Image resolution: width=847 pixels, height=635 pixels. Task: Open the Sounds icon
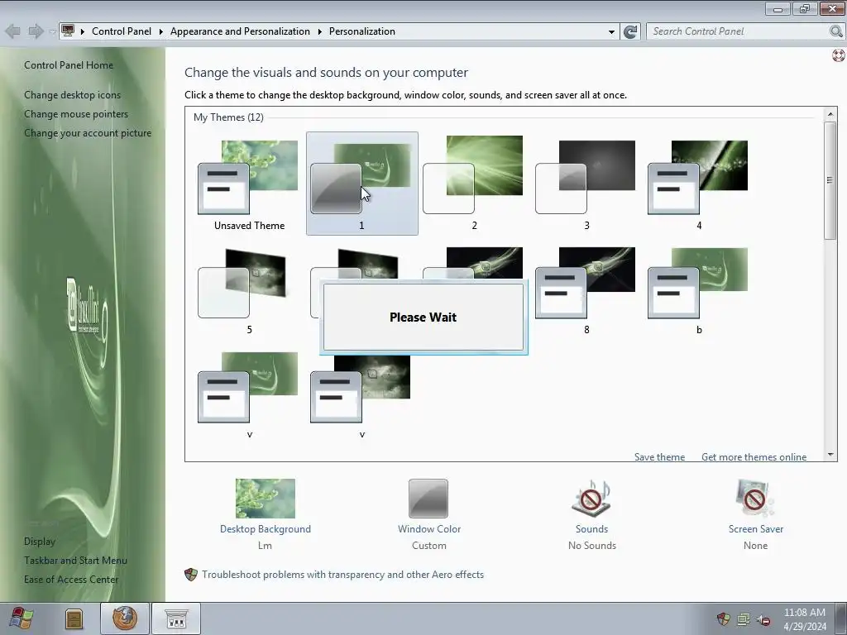pyautogui.click(x=591, y=499)
